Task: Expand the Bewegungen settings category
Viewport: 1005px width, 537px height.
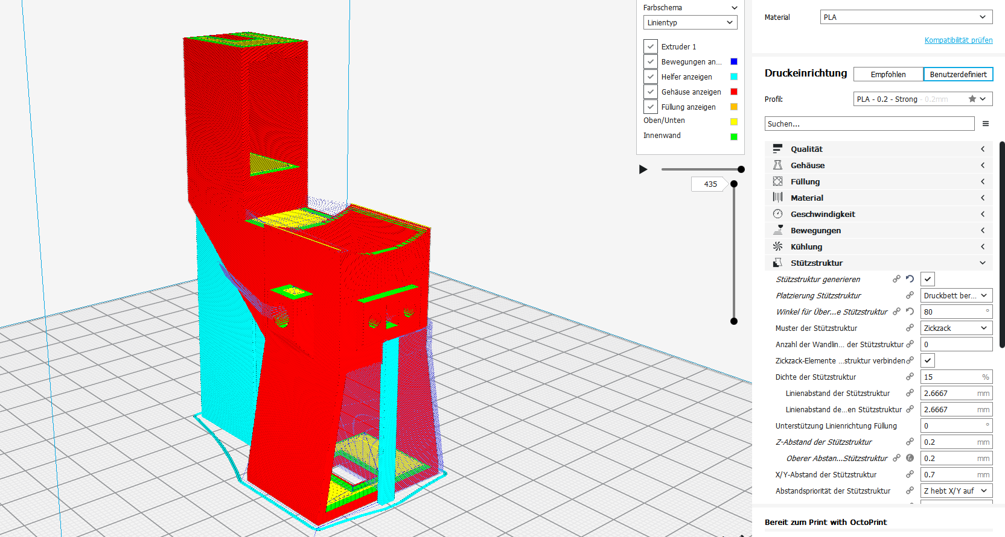Action: coord(879,230)
